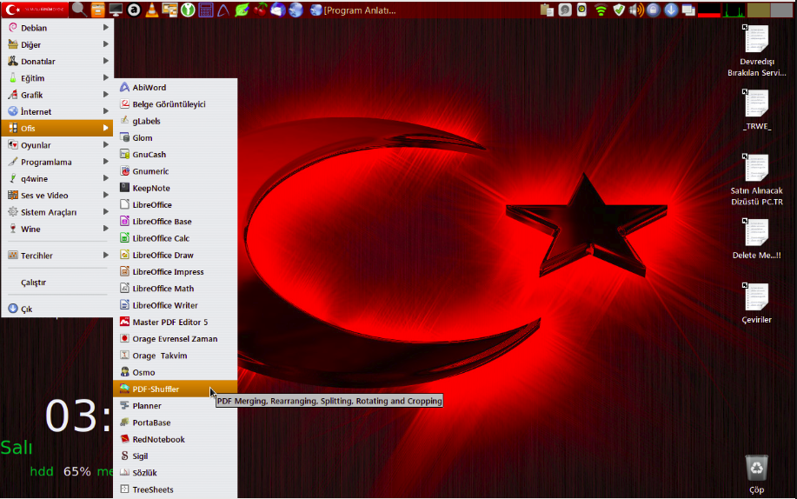Open the Sistem Araçları menu category
This screenshot has width=797, height=499.
pos(57,212)
